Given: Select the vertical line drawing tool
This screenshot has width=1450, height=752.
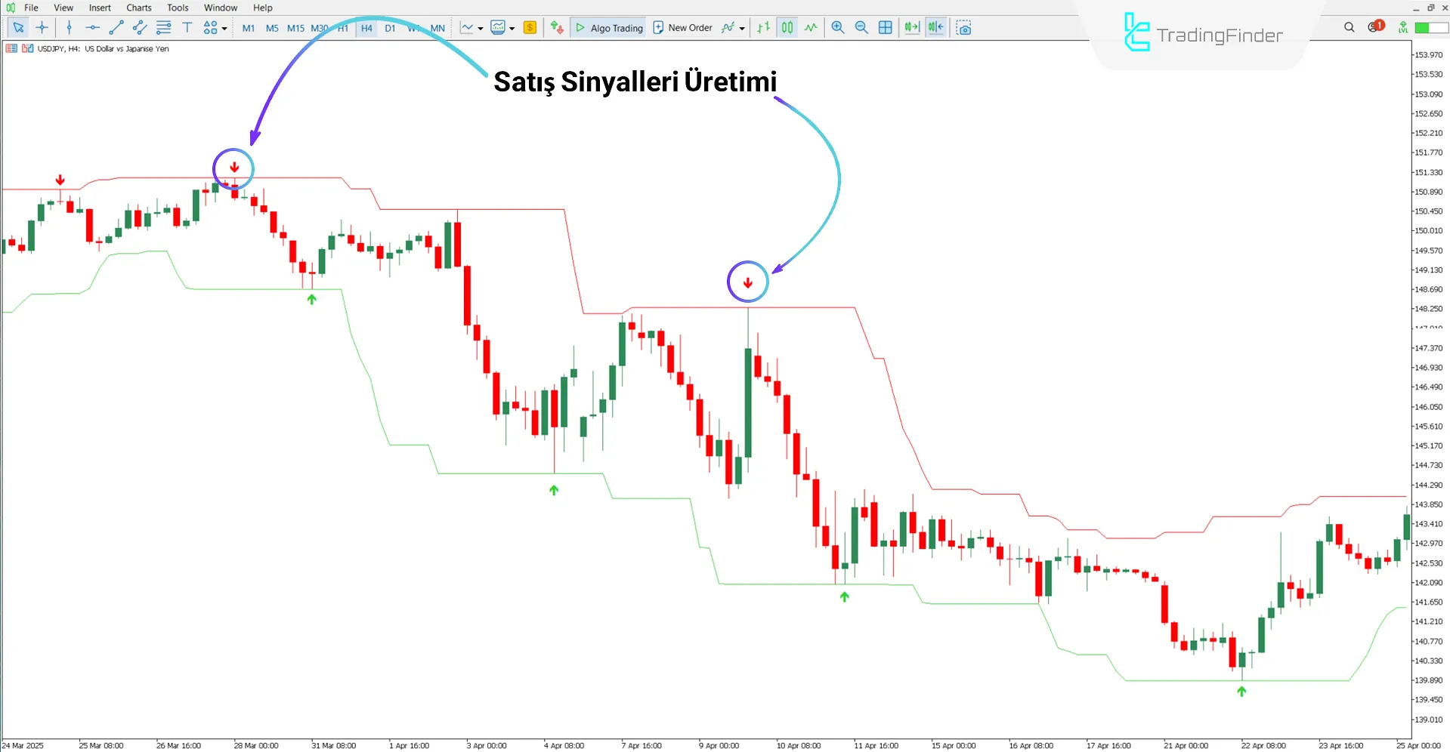Looking at the screenshot, I should point(69,27).
